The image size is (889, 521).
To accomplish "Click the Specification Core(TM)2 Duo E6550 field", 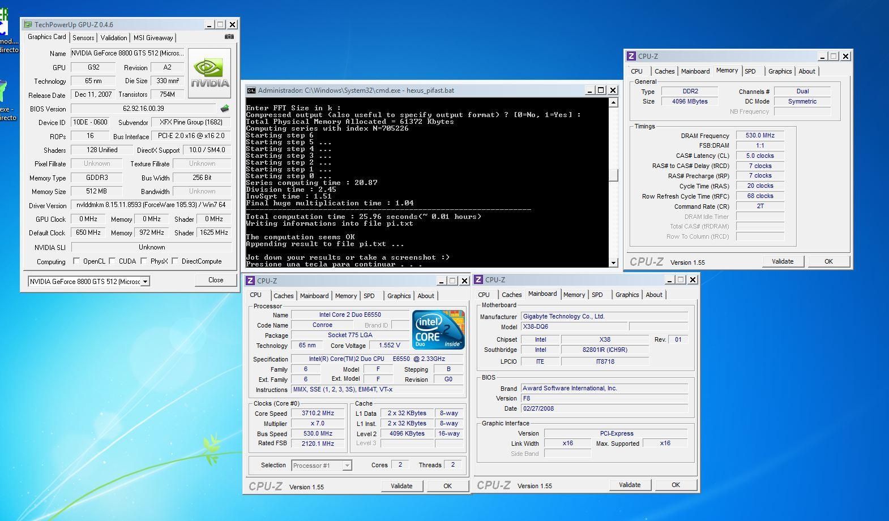I will (x=377, y=359).
